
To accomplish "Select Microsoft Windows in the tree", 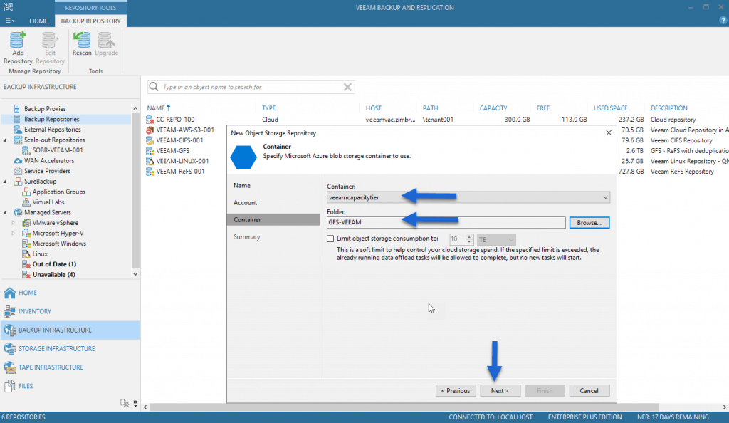I will [59, 244].
